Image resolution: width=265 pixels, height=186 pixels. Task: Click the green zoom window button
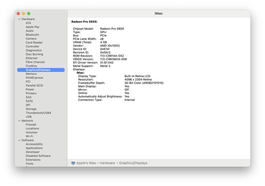point(29,14)
